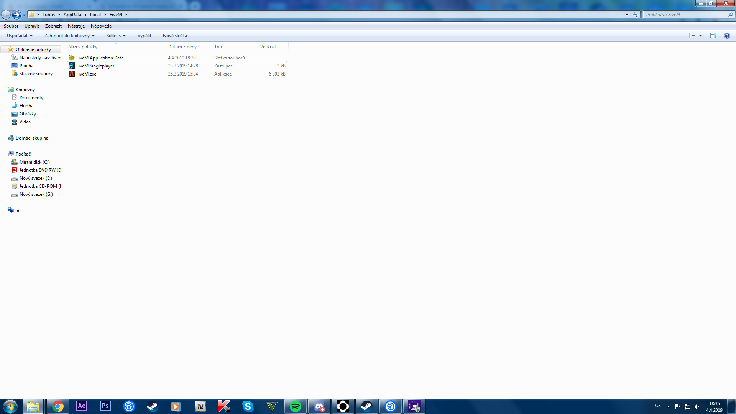The height and width of the screenshot is (414, 736).
Task: Open Steam from the taskbar
Action: pos(366,406)
